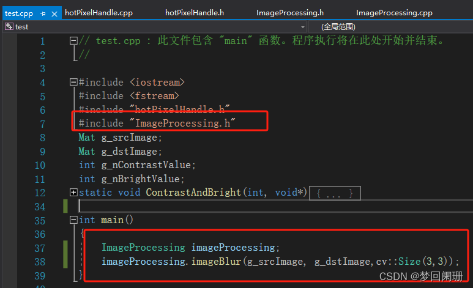Screen dimensions: 473x288
Task: Click line number 37 in the gutter
Action: pyautogui.click(x=40, y=248)
